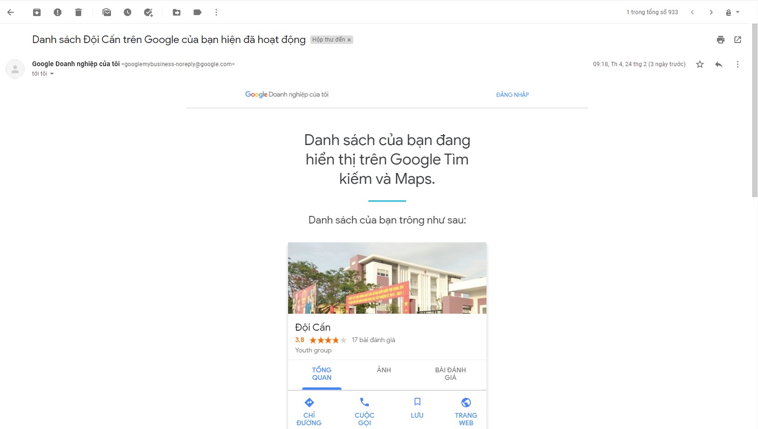Archive this email

(x=37, y=12)
